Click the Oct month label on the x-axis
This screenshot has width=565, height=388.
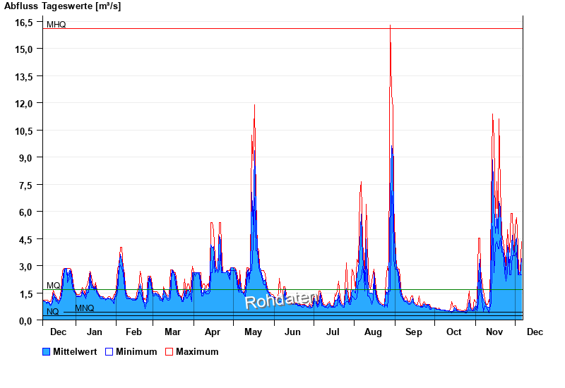click(x=453, y=332)
